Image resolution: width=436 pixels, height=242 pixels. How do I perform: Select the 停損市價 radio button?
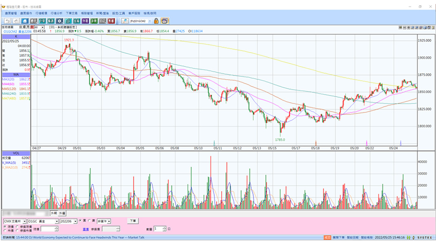(17, 230)
